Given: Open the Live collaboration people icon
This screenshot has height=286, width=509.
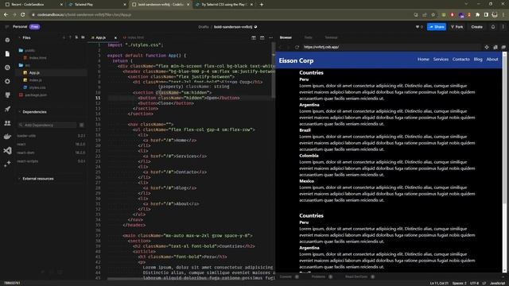Looking at the screenshot, I should pos(7,123).
